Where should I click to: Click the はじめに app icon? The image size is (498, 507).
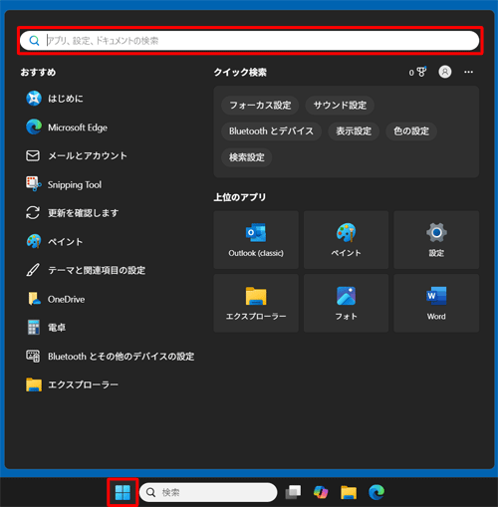[34, 99]
